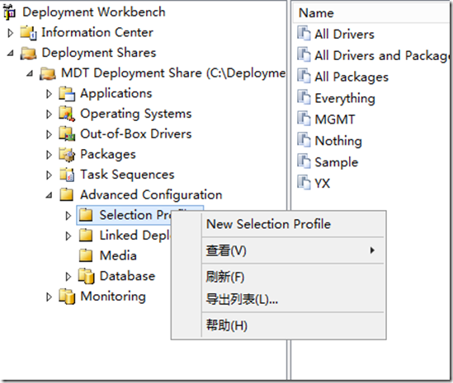
Task: Select the Sample list entry
Action: tap(337, 162)
